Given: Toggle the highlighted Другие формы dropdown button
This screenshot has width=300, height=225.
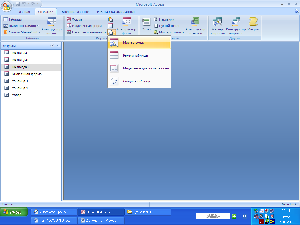Looking at the screenshot, I should coord(112,32).
